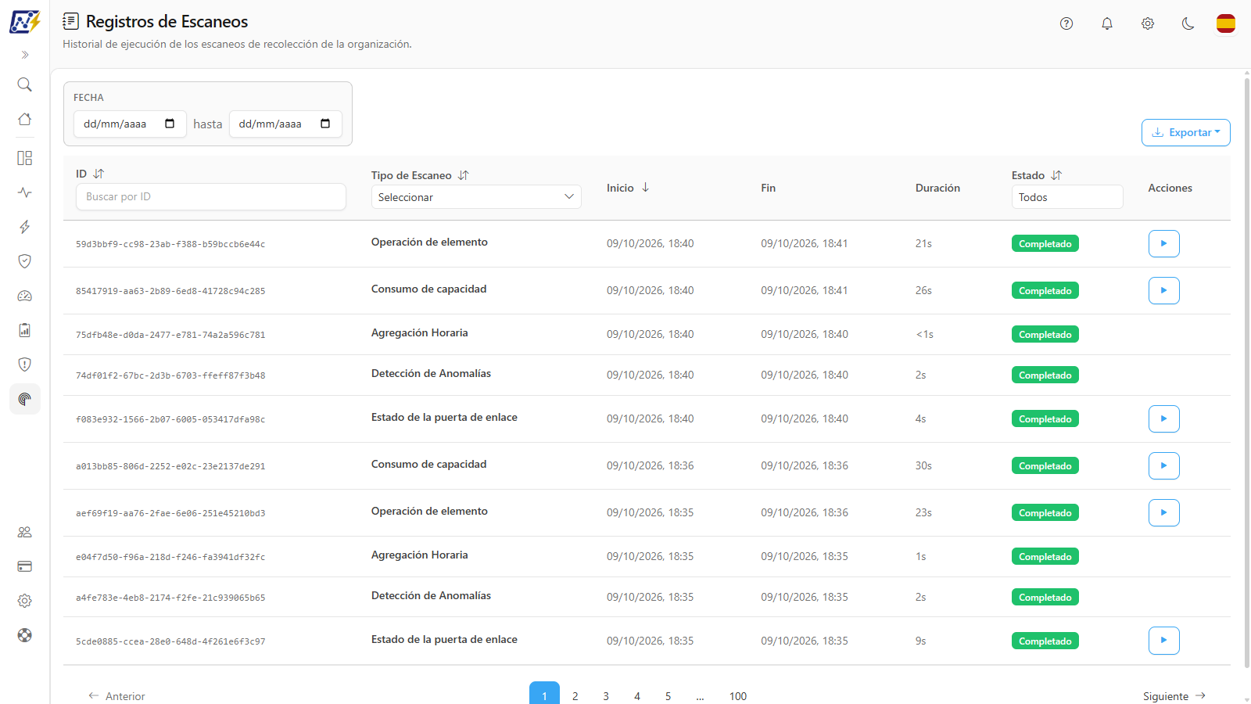Viewport: 1251px width, 704px height.
Task: Open the Exportar dropdown
Action: point(1186,132)
